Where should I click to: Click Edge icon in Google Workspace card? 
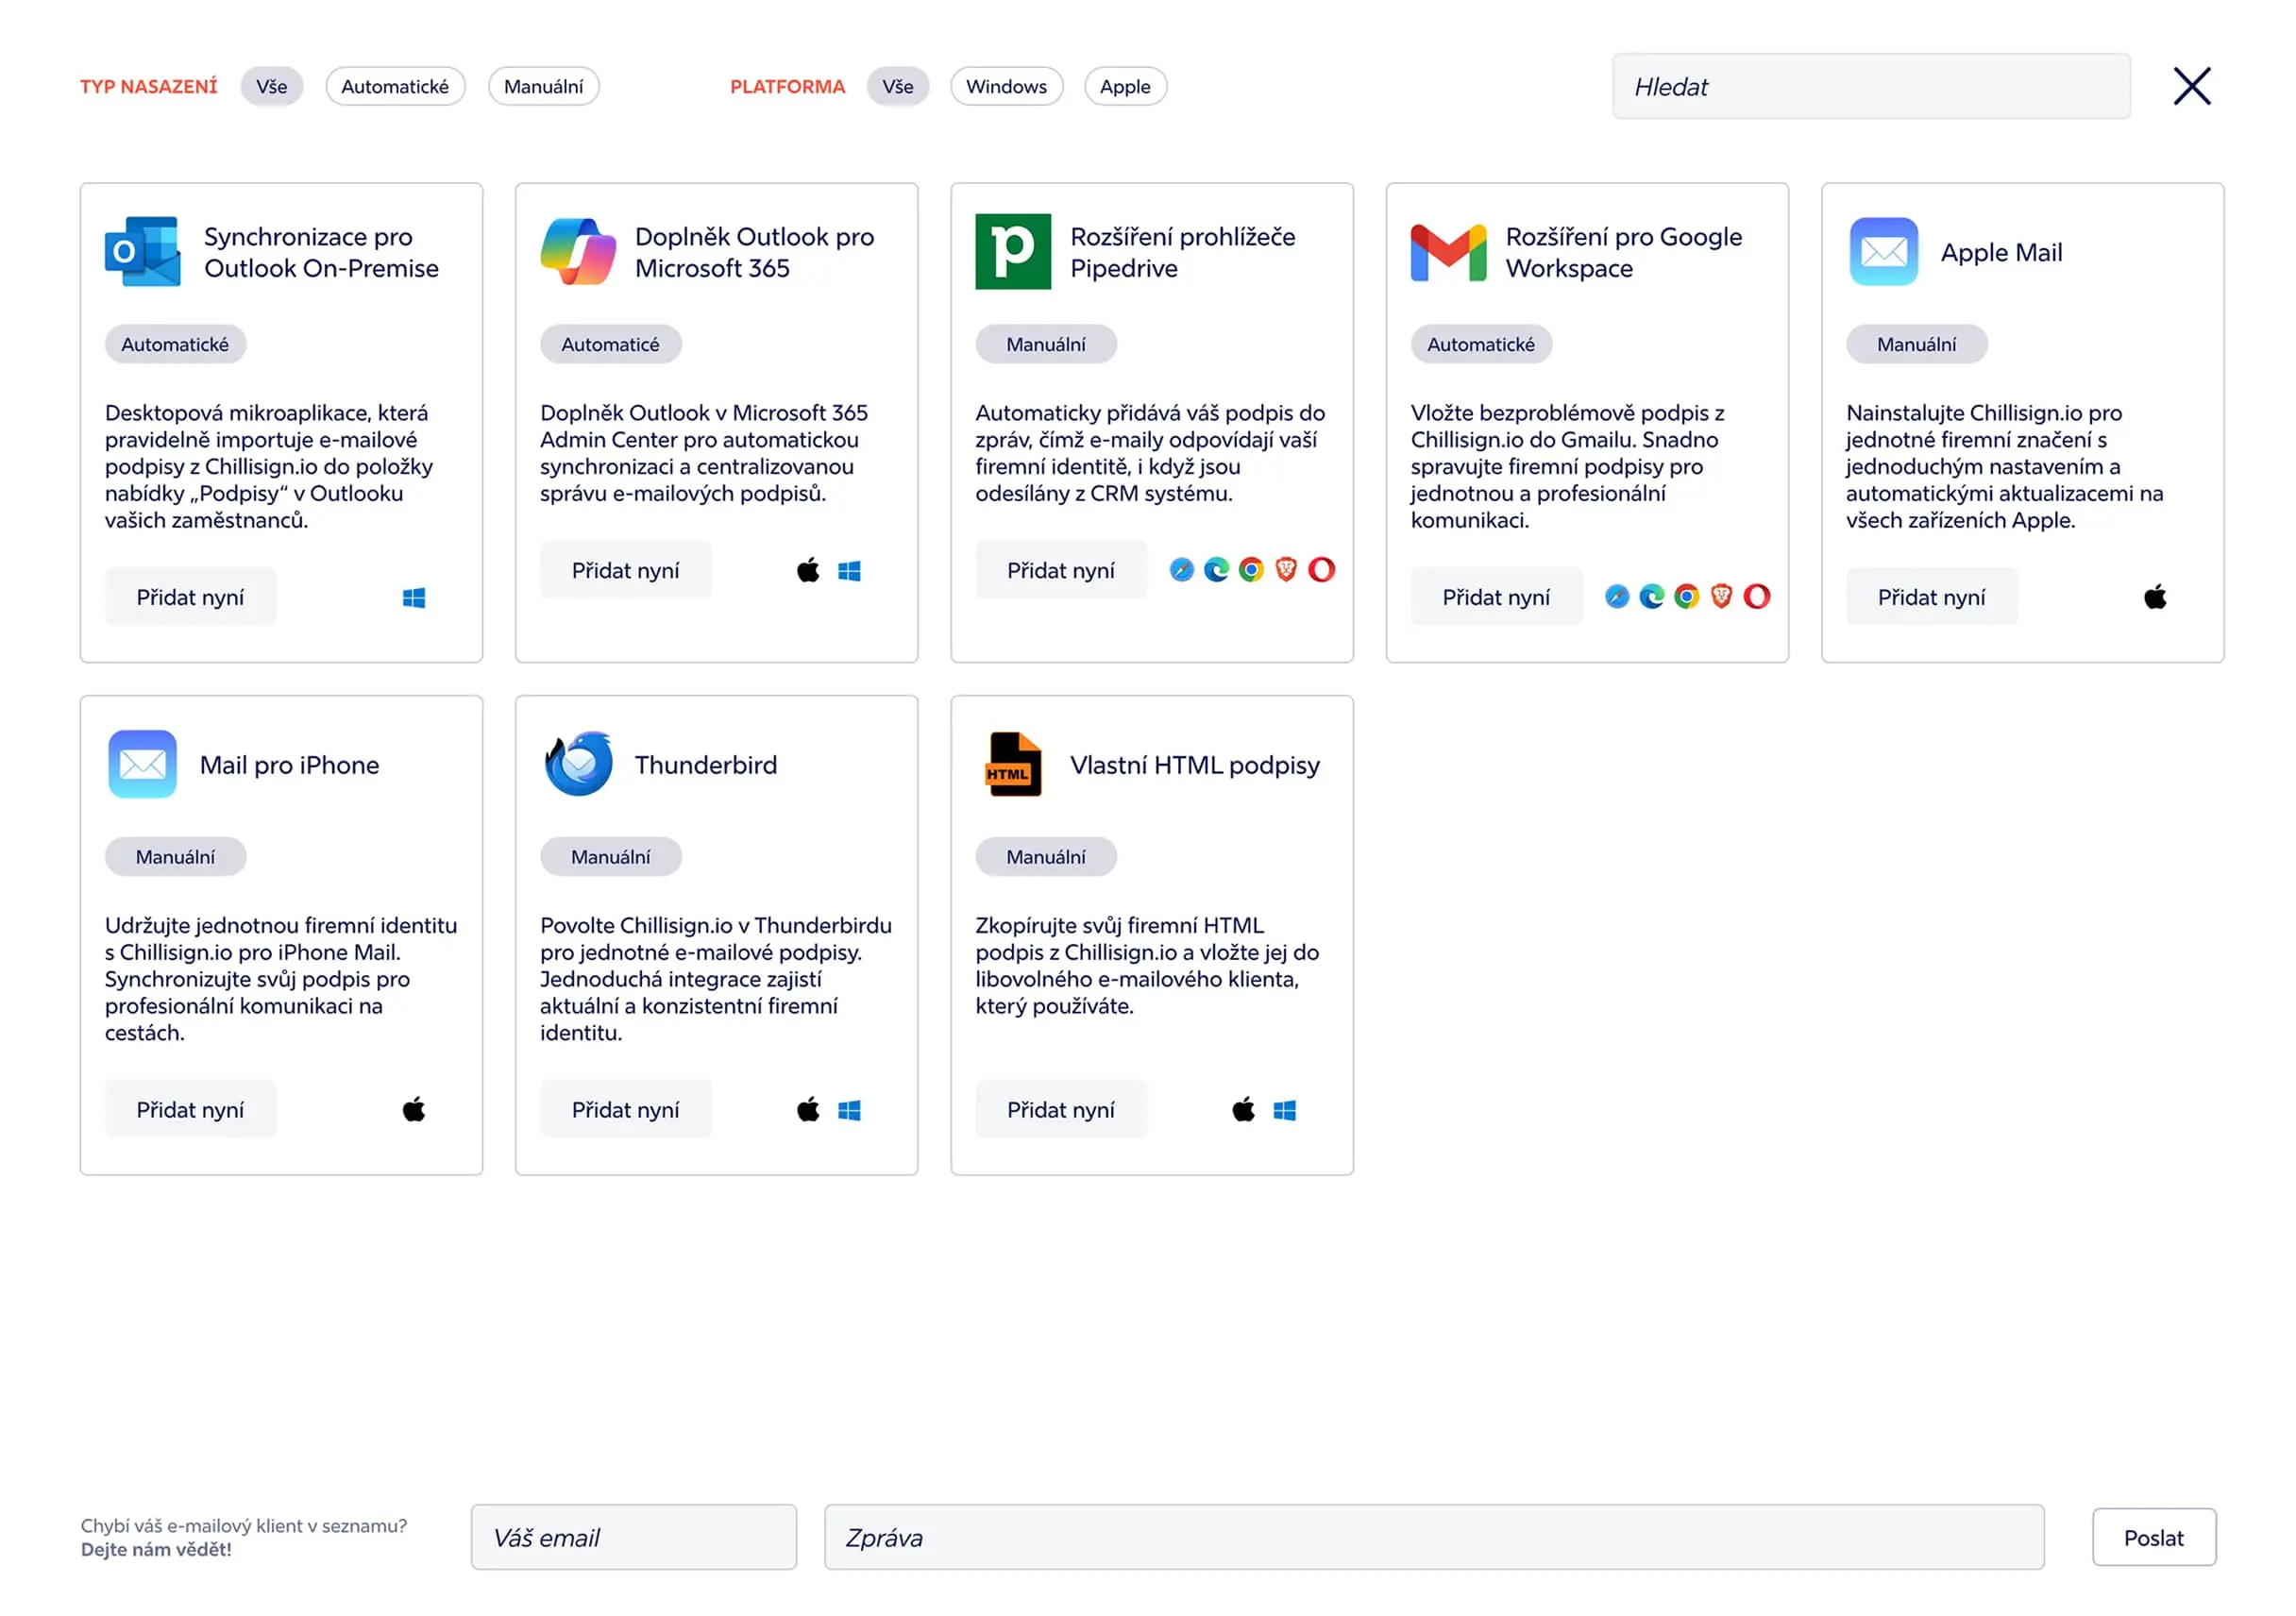[1652, 597]
